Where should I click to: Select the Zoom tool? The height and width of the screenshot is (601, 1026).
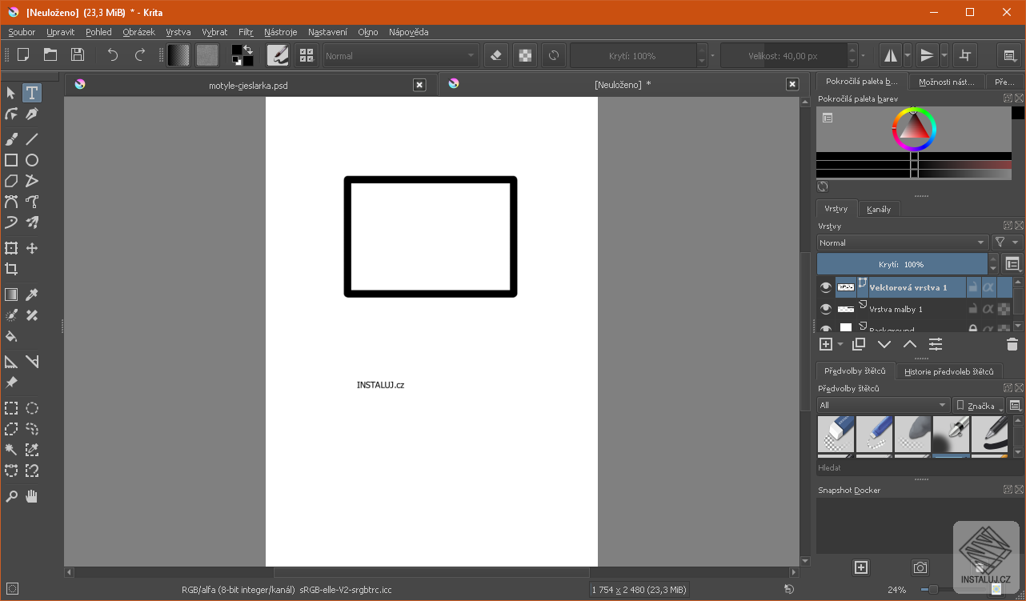tap(11, 495)
